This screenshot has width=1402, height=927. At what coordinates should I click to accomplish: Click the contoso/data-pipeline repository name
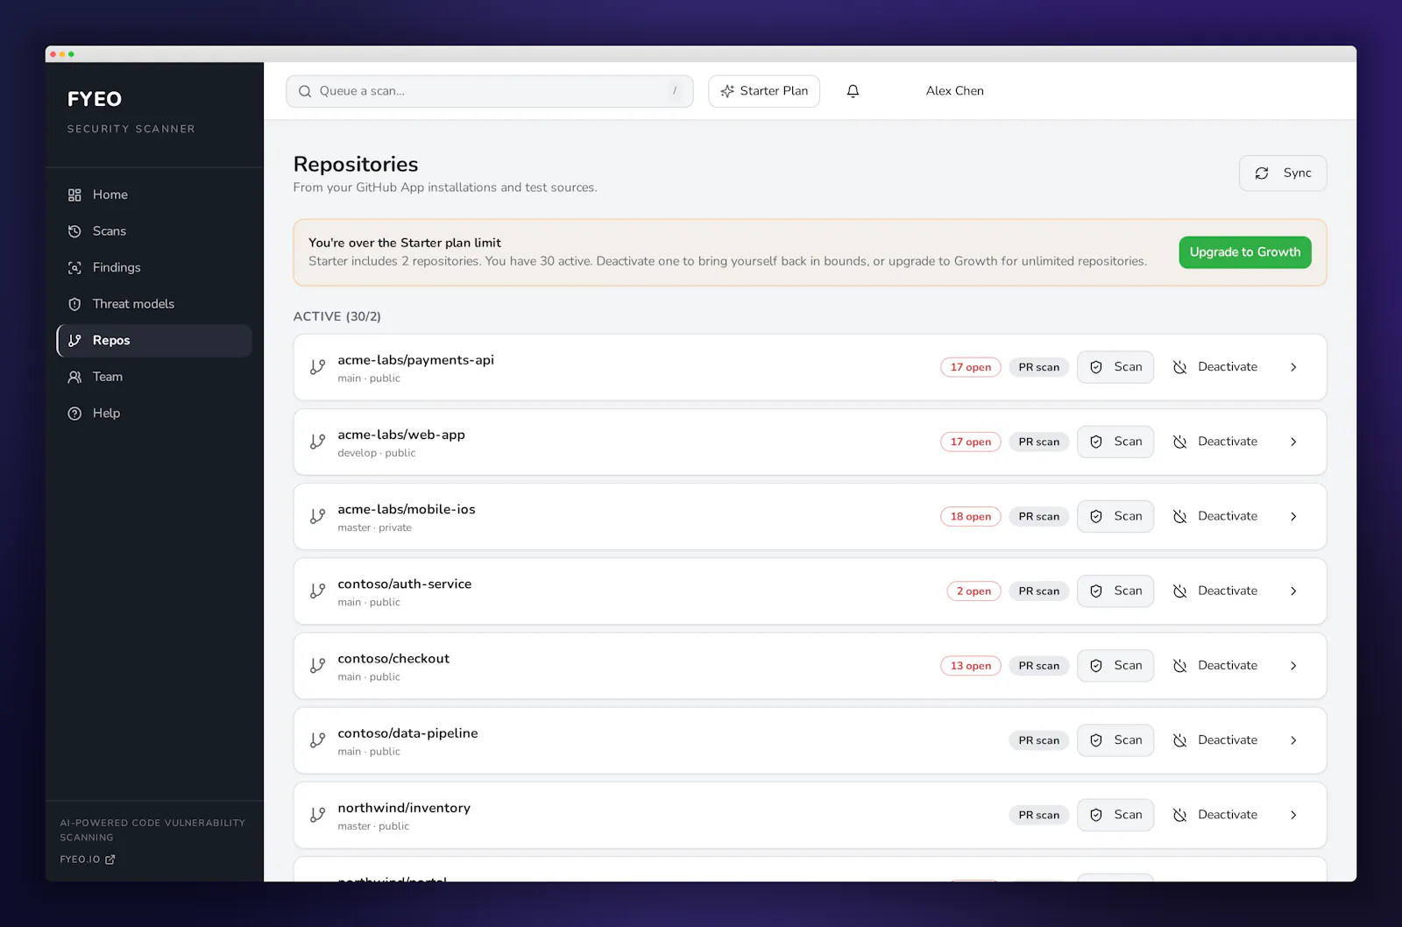point(407,733)
